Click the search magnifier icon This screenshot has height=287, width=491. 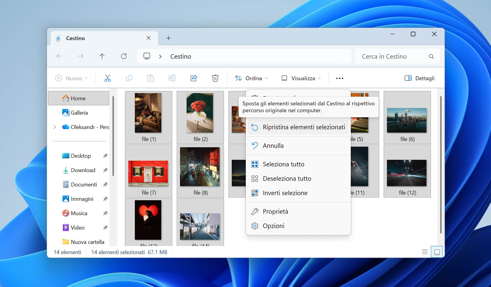click(431, 56)
